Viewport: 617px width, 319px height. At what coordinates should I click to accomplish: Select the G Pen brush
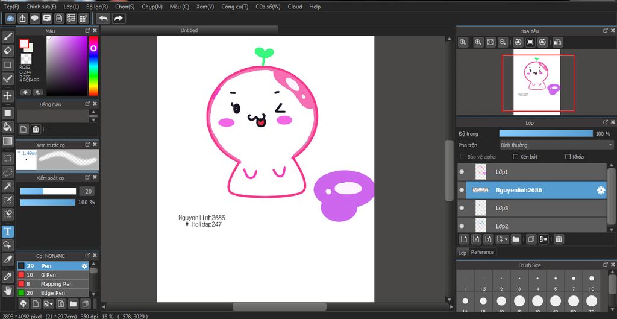point(53,275)
